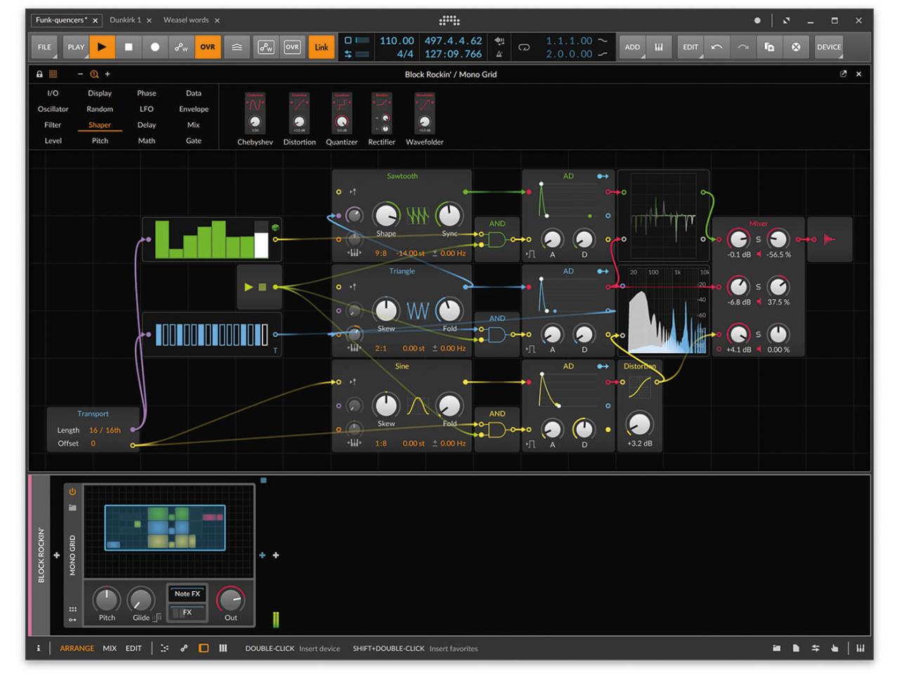Toggle the lock icon in grid header
The height and width of the screenshot is (674, 899).
tap(39, 74)
